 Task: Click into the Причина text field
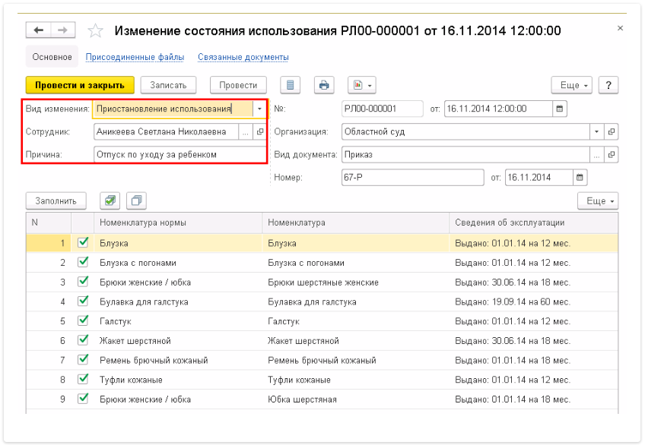click(x=179, y=154)
